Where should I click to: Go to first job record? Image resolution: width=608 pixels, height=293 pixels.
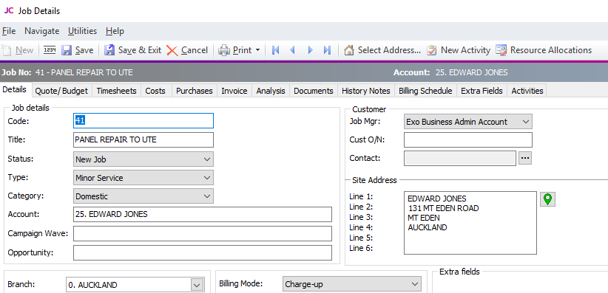pos(276,50)
